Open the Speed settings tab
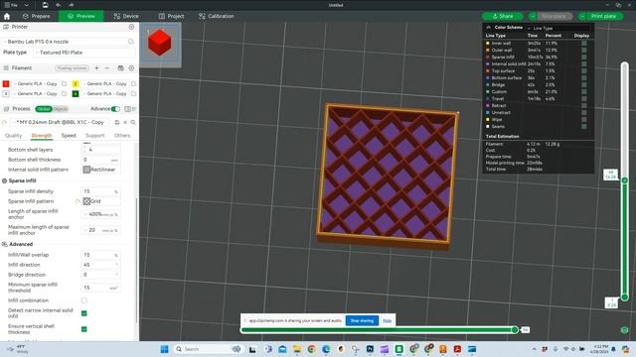The image size is (636, 357). pyautogui.click(x=69, y=136)
